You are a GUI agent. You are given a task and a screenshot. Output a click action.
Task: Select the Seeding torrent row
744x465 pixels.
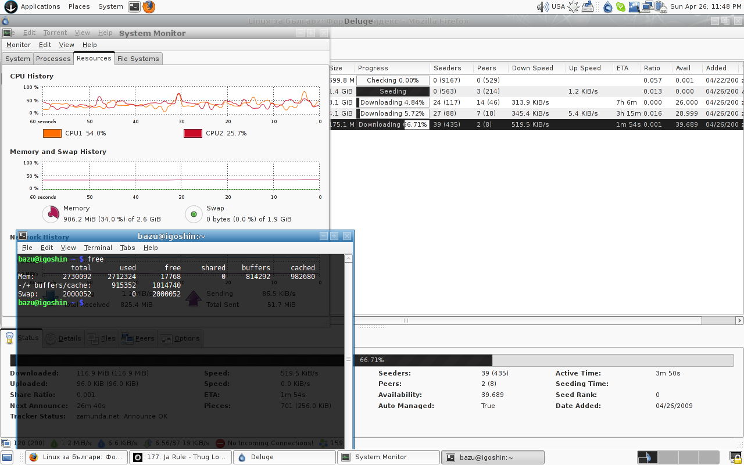[537, 91]
